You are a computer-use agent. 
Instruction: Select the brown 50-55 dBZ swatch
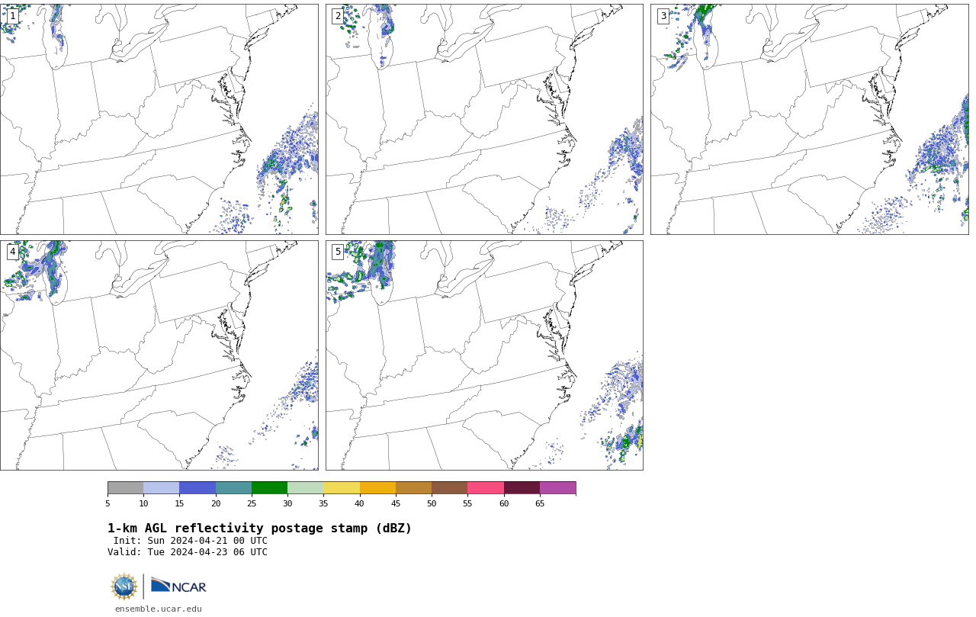click(450, 488)
